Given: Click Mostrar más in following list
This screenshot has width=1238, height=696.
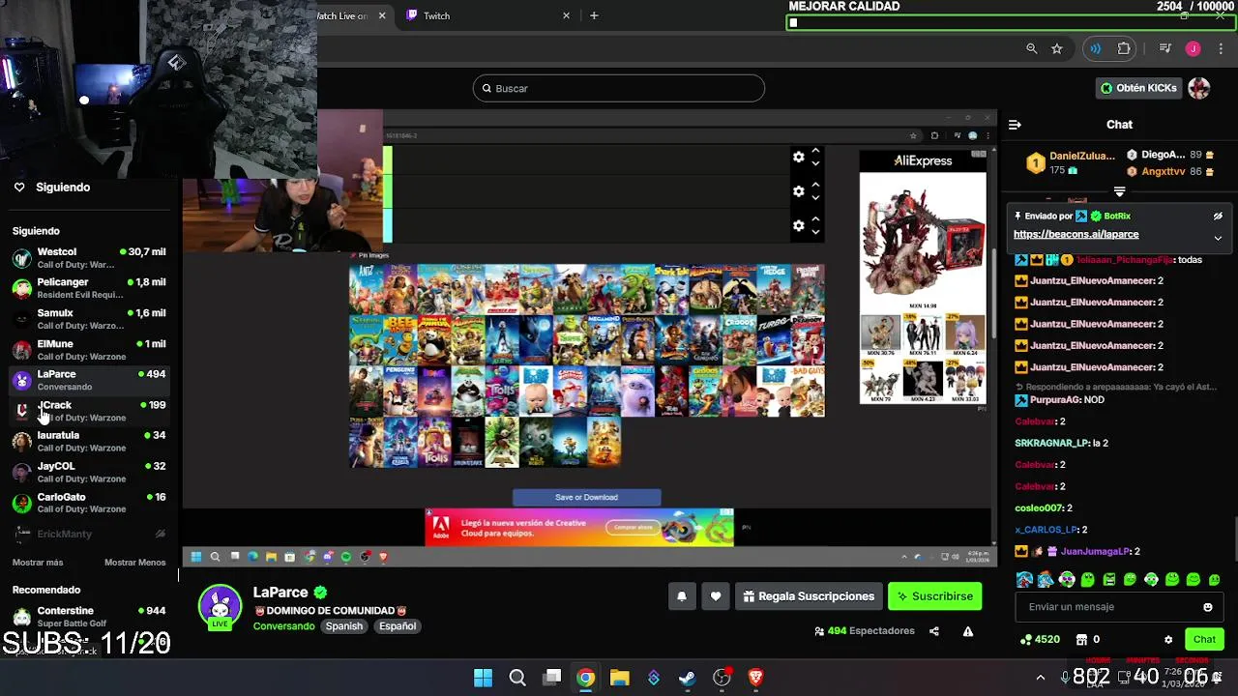Looking at the screenshot, I should click(38, 563).
